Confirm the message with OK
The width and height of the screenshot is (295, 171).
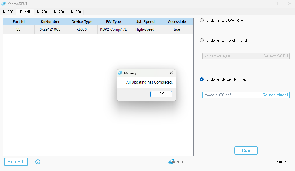pyautogui.click(x=161, y=94)
